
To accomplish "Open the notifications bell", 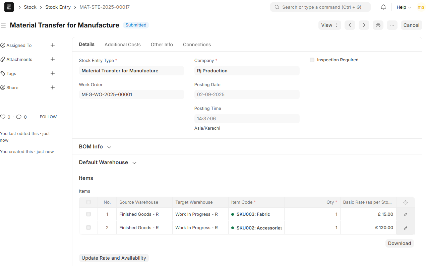I will (383, 7).
